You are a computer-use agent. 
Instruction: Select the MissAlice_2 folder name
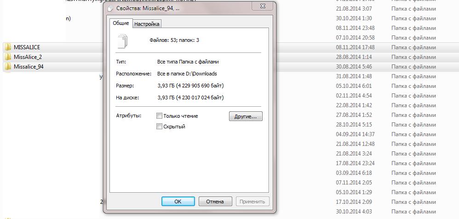28,57
